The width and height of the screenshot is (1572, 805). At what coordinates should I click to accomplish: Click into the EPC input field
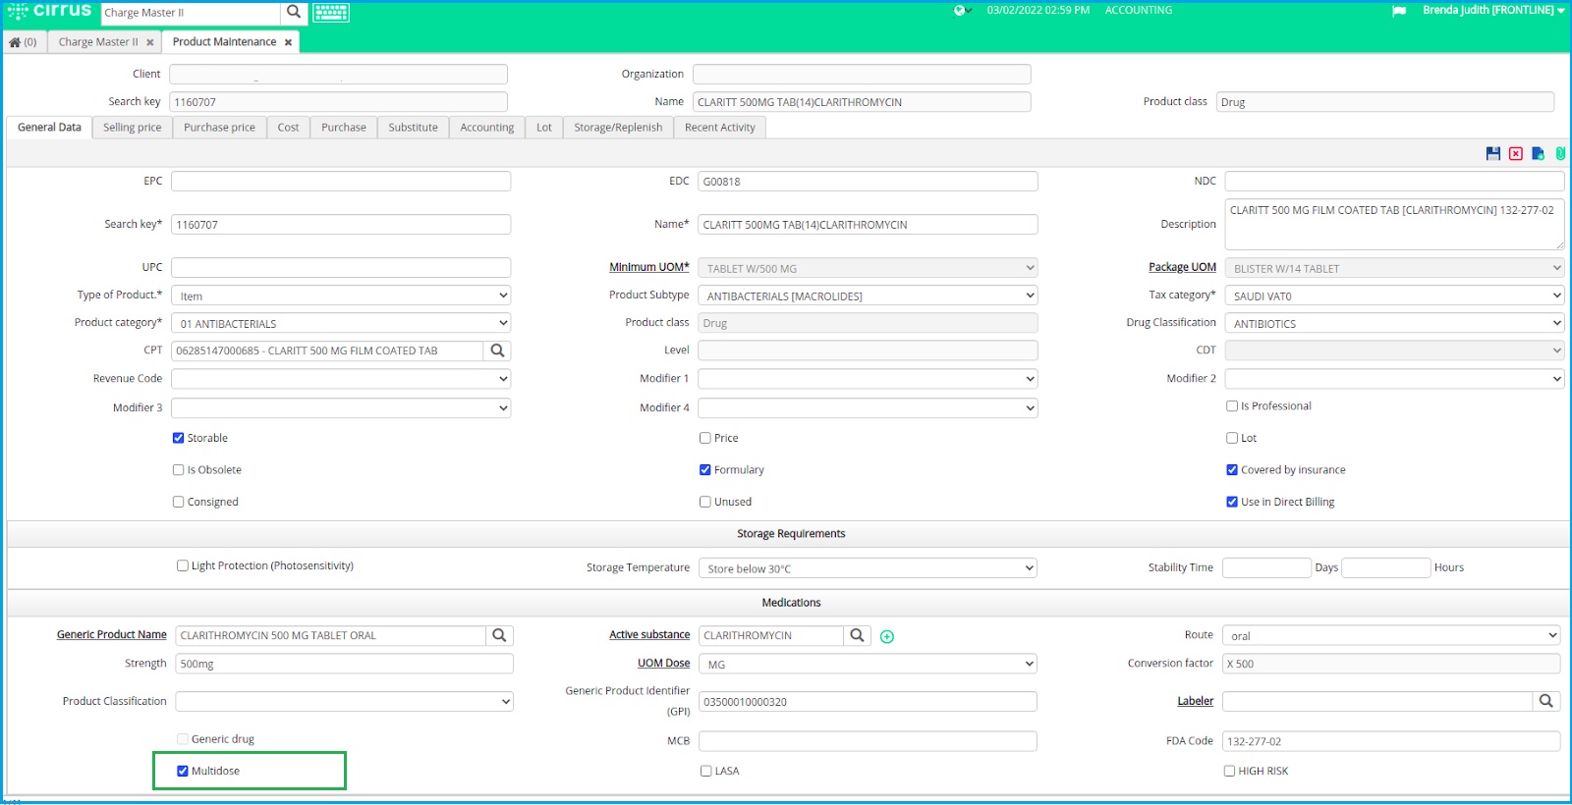tap(341, 182)
